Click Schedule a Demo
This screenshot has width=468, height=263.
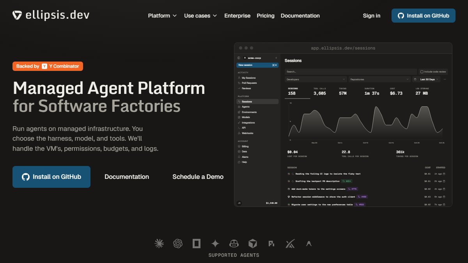[x=198, y=177]
